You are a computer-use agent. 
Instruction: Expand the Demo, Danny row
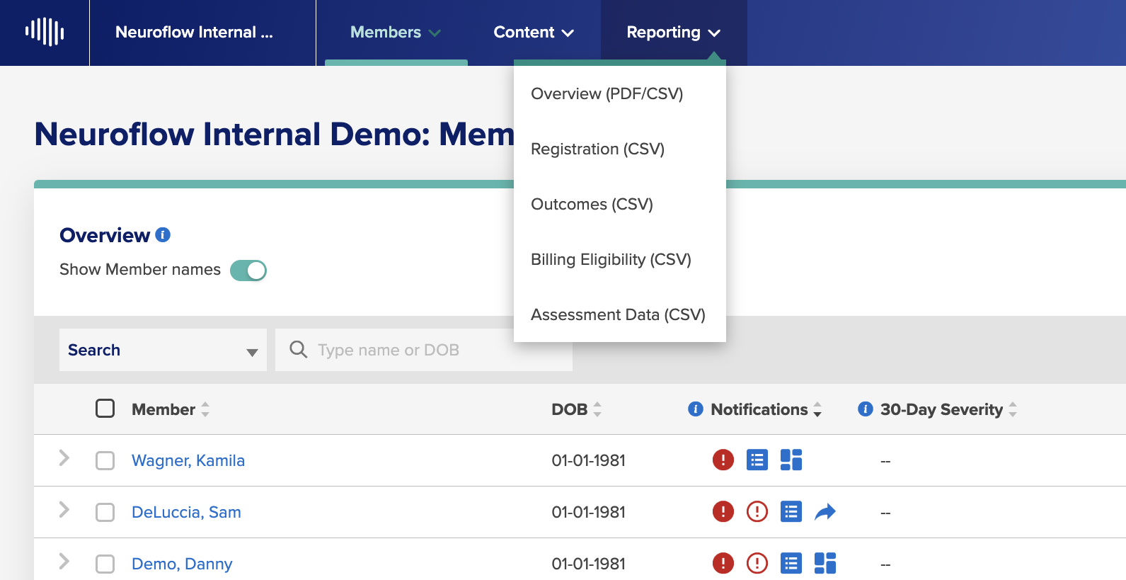64,562
